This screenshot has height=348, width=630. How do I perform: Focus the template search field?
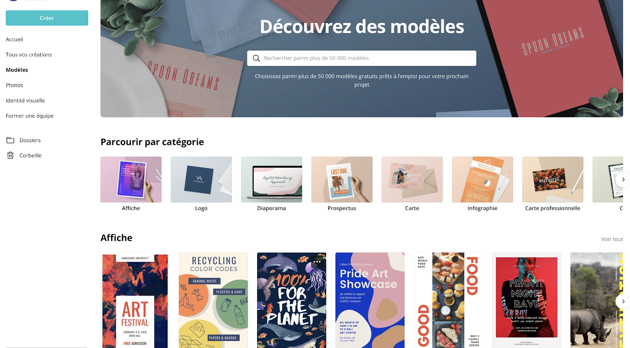click(362, 58)
